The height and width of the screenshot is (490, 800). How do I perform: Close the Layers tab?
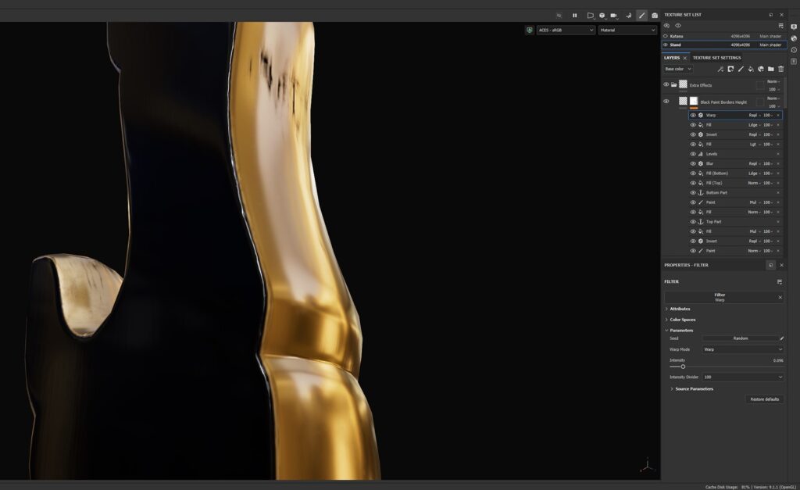tap(684, 58)
